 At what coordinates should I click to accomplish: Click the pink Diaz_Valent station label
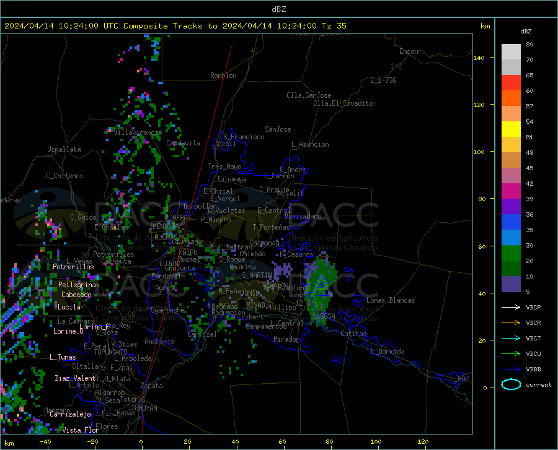75,378
